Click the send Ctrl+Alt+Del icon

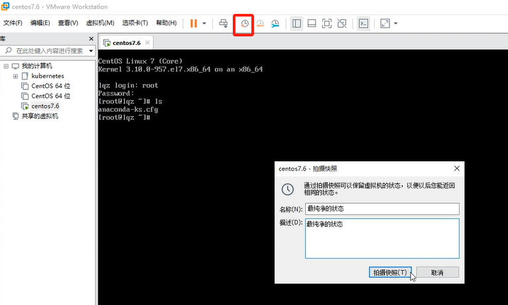[223, 23]
